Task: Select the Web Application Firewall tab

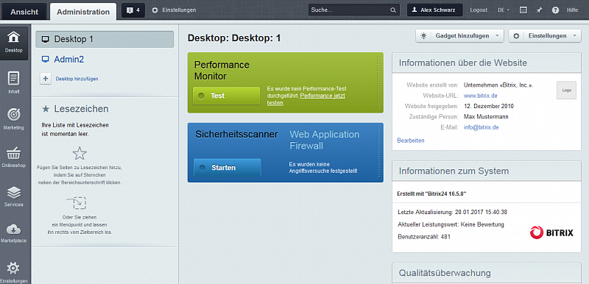Action: coord(324,140)
